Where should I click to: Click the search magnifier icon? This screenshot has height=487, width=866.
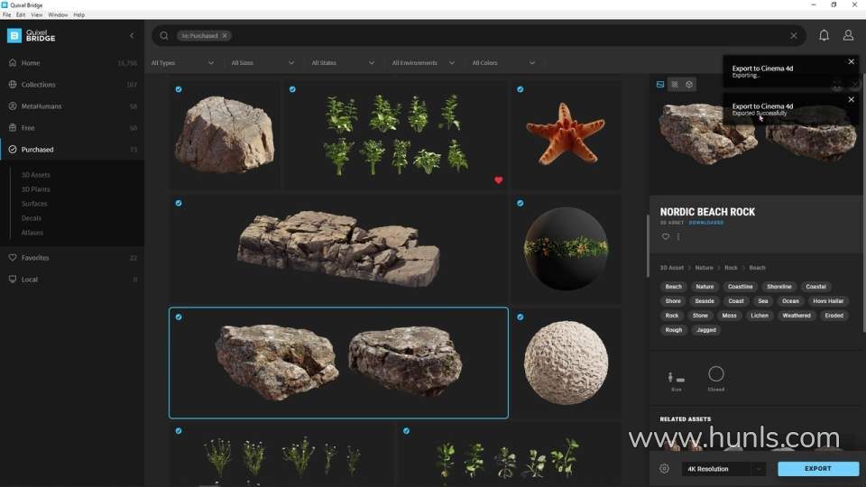[164, 36]
